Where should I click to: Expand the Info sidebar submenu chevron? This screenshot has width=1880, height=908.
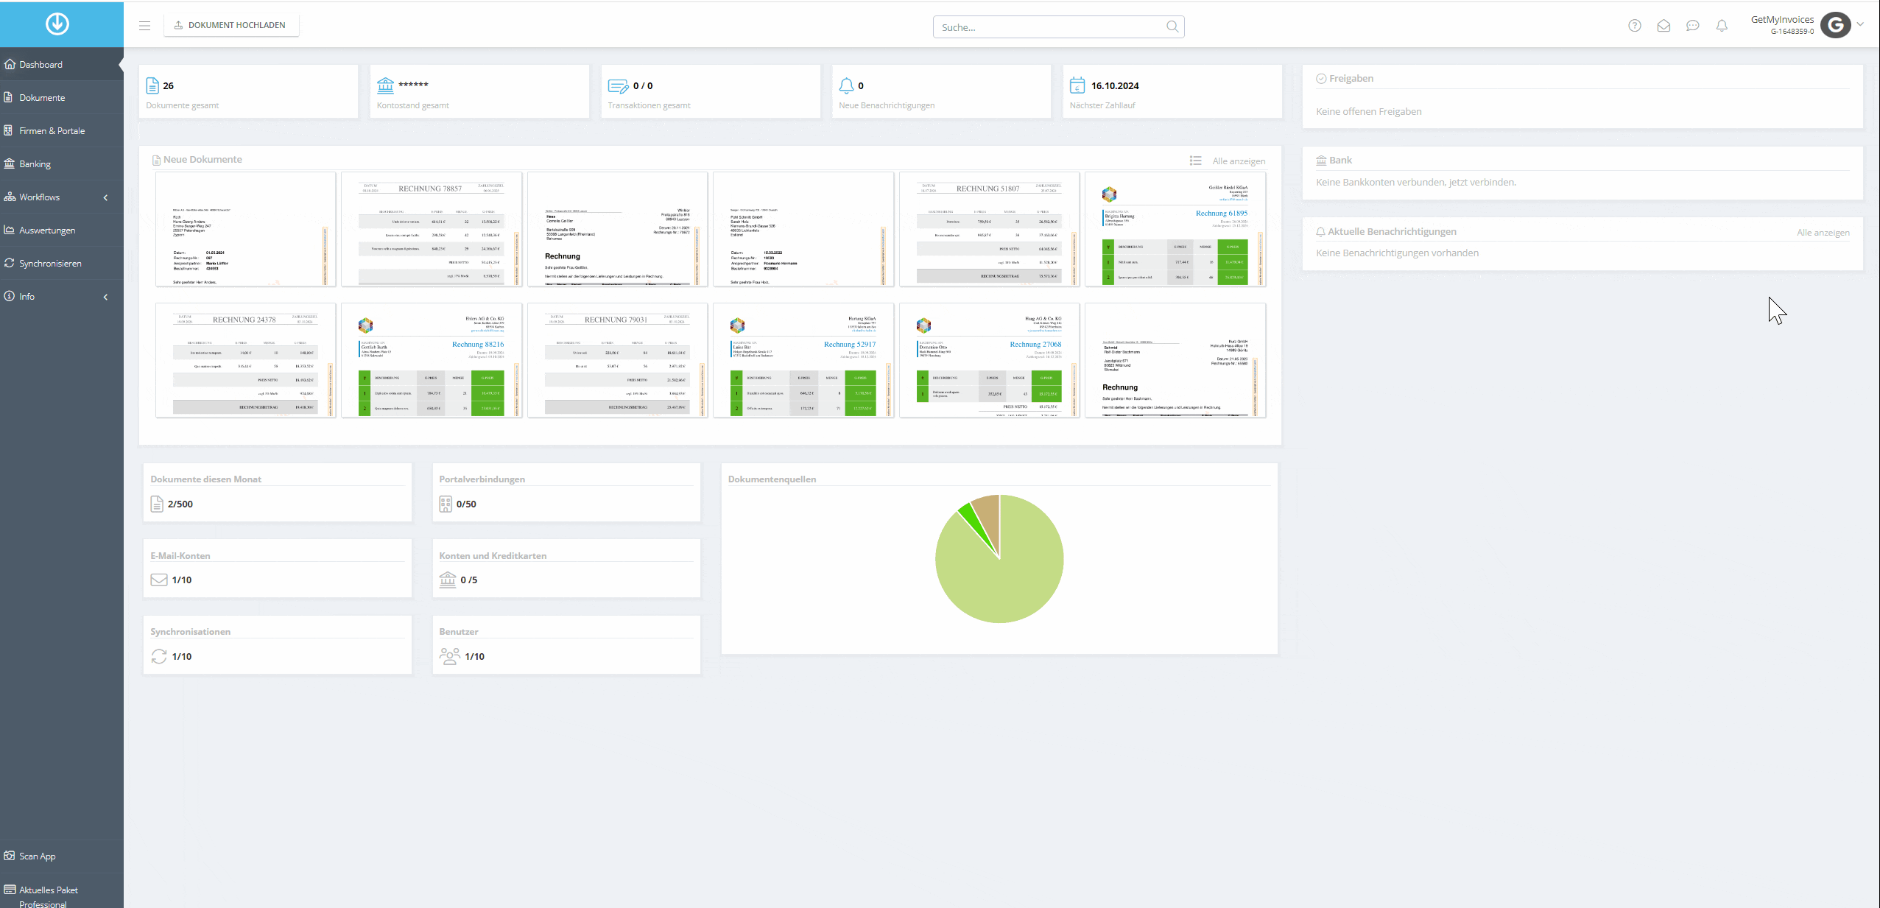tap(105, 297)
